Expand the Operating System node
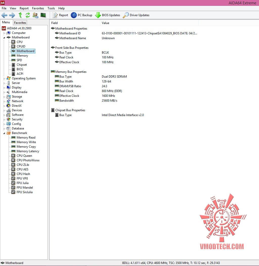The image size is (259, 266). [4, 79]
